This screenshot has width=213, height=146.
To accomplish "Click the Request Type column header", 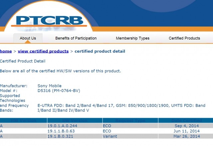I will coord(130,121).
